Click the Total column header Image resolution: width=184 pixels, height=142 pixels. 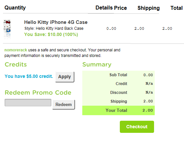point(176,8)
